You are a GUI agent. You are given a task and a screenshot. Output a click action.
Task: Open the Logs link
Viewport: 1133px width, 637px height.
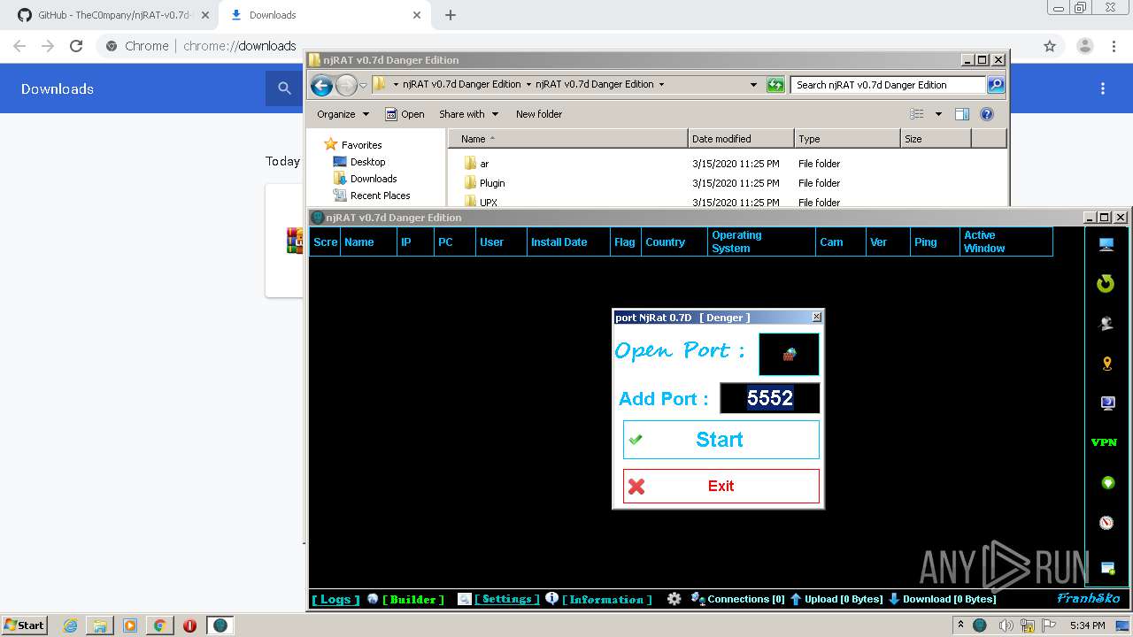[335, 599]
